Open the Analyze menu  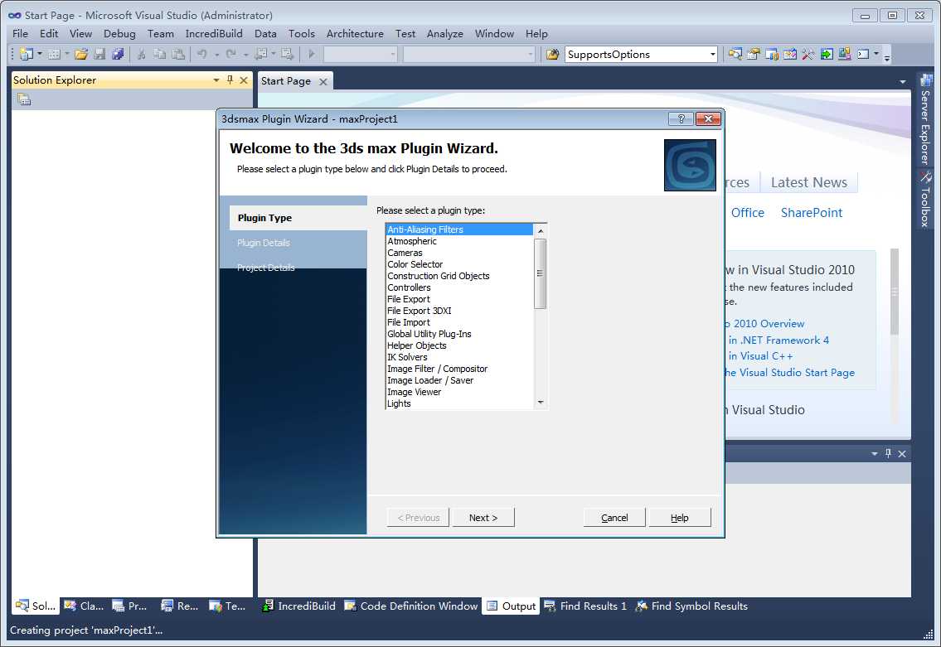(x=444, y=34)
